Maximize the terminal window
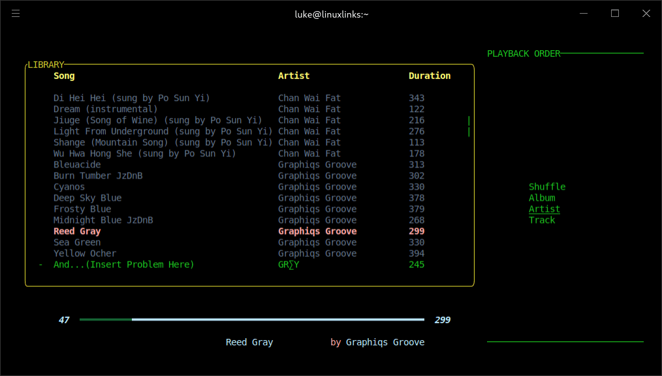Screen dimensions: 662x376 pos(614,14)
